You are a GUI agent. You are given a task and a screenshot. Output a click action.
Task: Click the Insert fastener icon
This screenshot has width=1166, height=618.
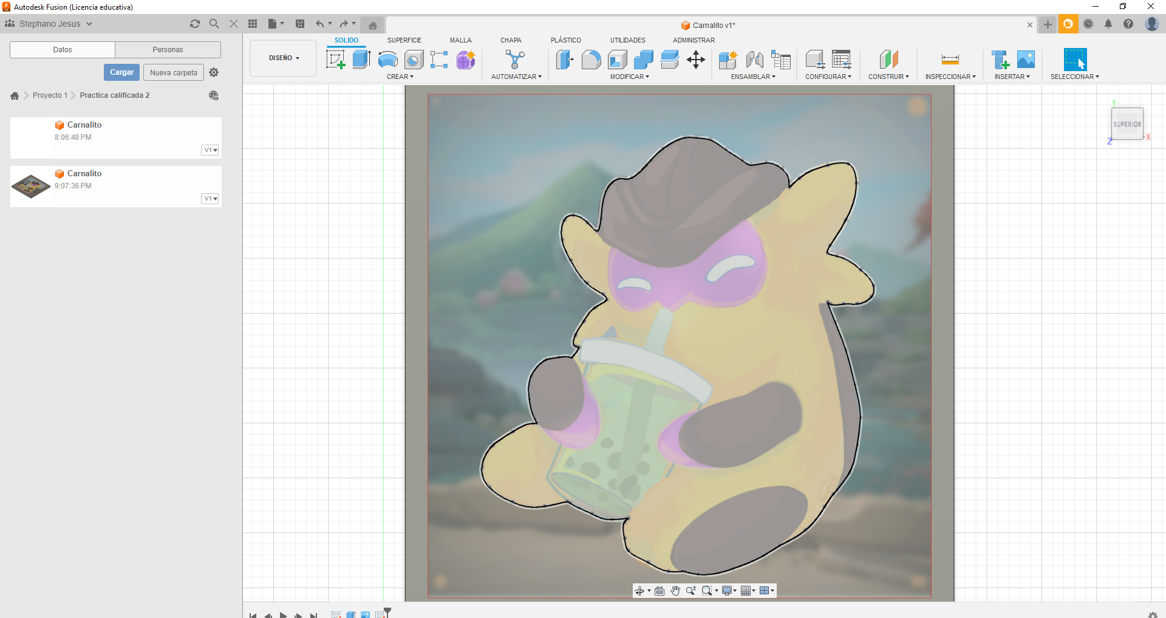point(1000,60)
